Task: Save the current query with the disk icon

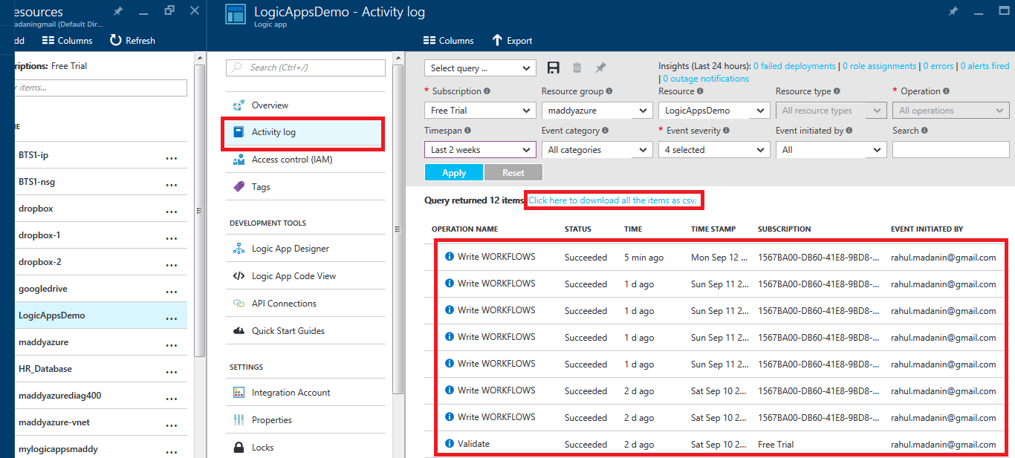Action: (553, 68)
